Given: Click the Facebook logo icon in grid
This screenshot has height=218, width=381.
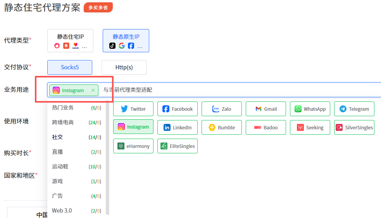Looking at the screenshot, I should (166, 109).
